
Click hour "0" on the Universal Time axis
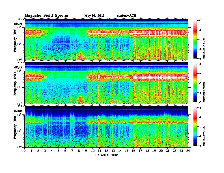[25, 151]
